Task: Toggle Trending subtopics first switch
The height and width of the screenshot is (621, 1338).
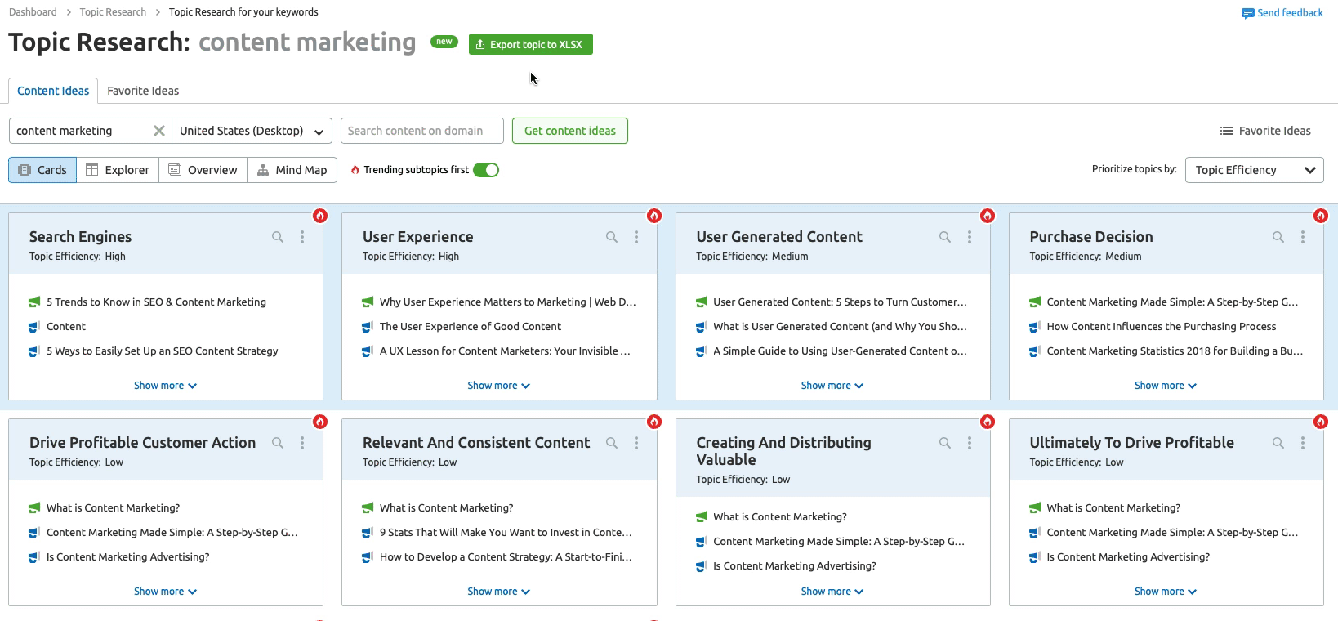Action: pos(486,170)
